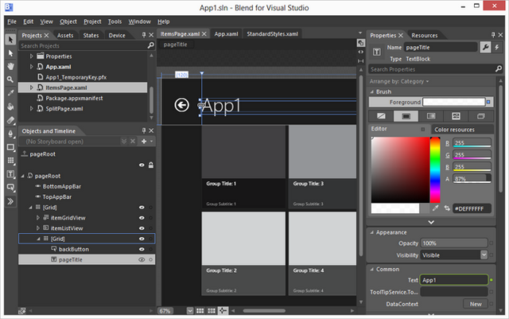509x319 pixels.
Task: Click inside the color saturation picker square
Action: tap(400, 170)
